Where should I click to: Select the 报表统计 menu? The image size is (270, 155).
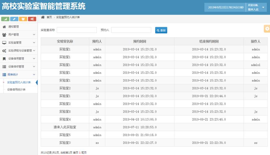click(x=19, y=74)
